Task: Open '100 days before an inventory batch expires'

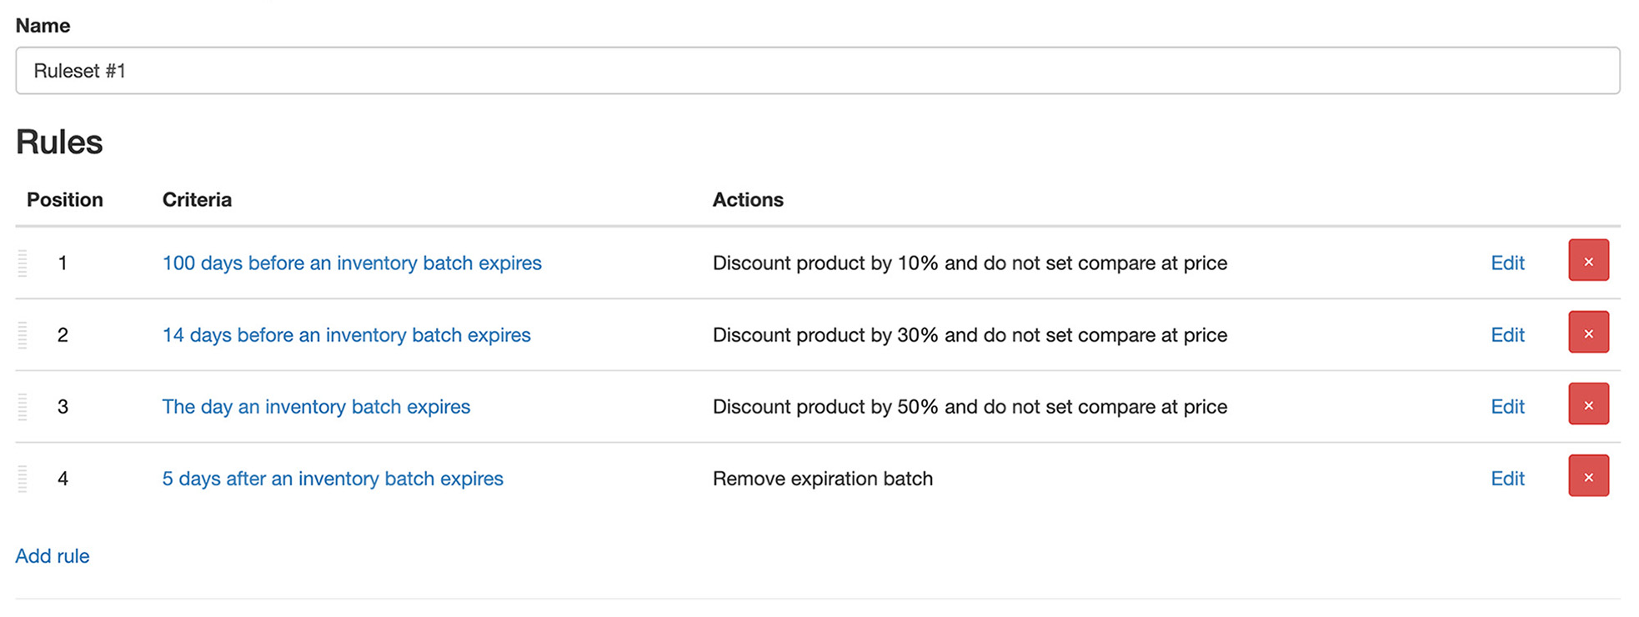Action: point(352,263)
